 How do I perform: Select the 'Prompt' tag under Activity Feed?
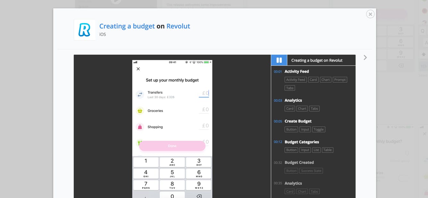340,80
